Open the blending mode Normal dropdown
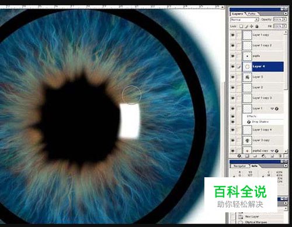The width and height of the screenshot is (292, 227). click(245, 19)
